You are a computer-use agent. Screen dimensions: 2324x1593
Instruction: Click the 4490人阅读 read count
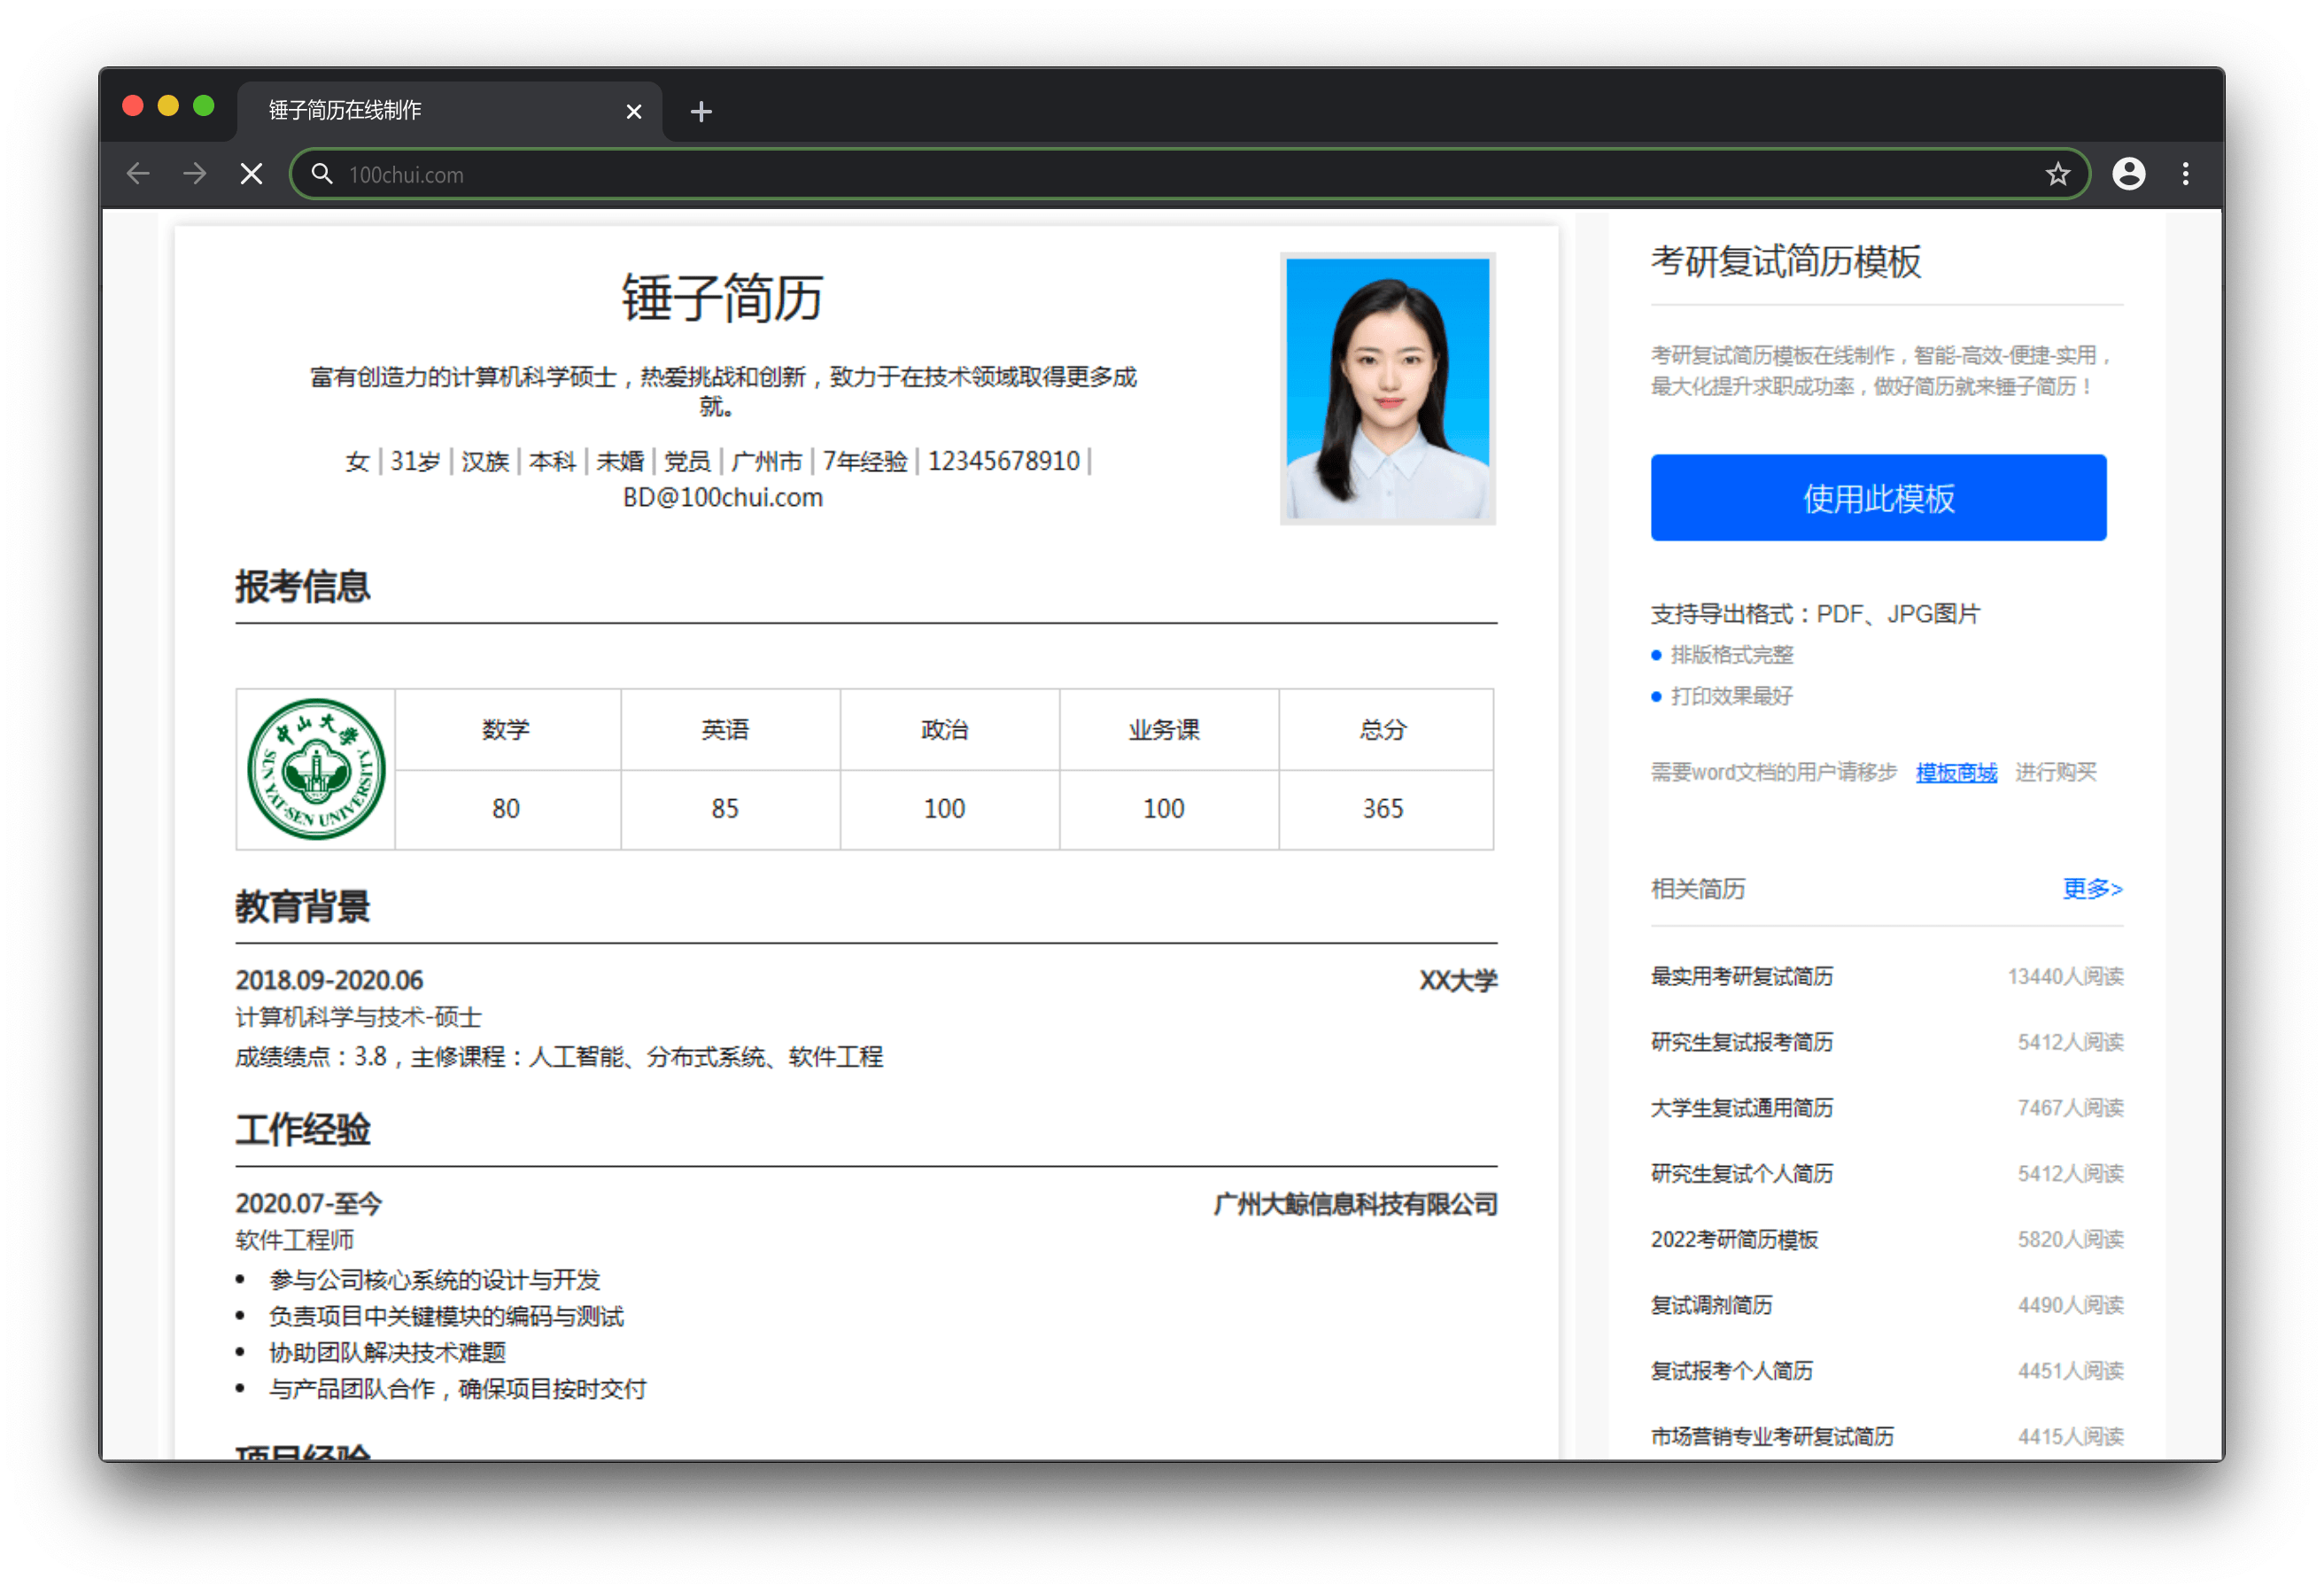coord(2070,1305)
